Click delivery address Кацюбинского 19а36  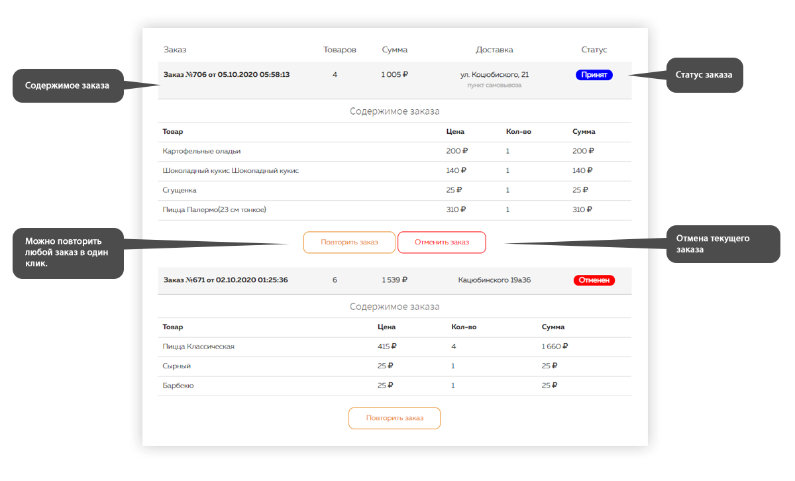[494, 280]
